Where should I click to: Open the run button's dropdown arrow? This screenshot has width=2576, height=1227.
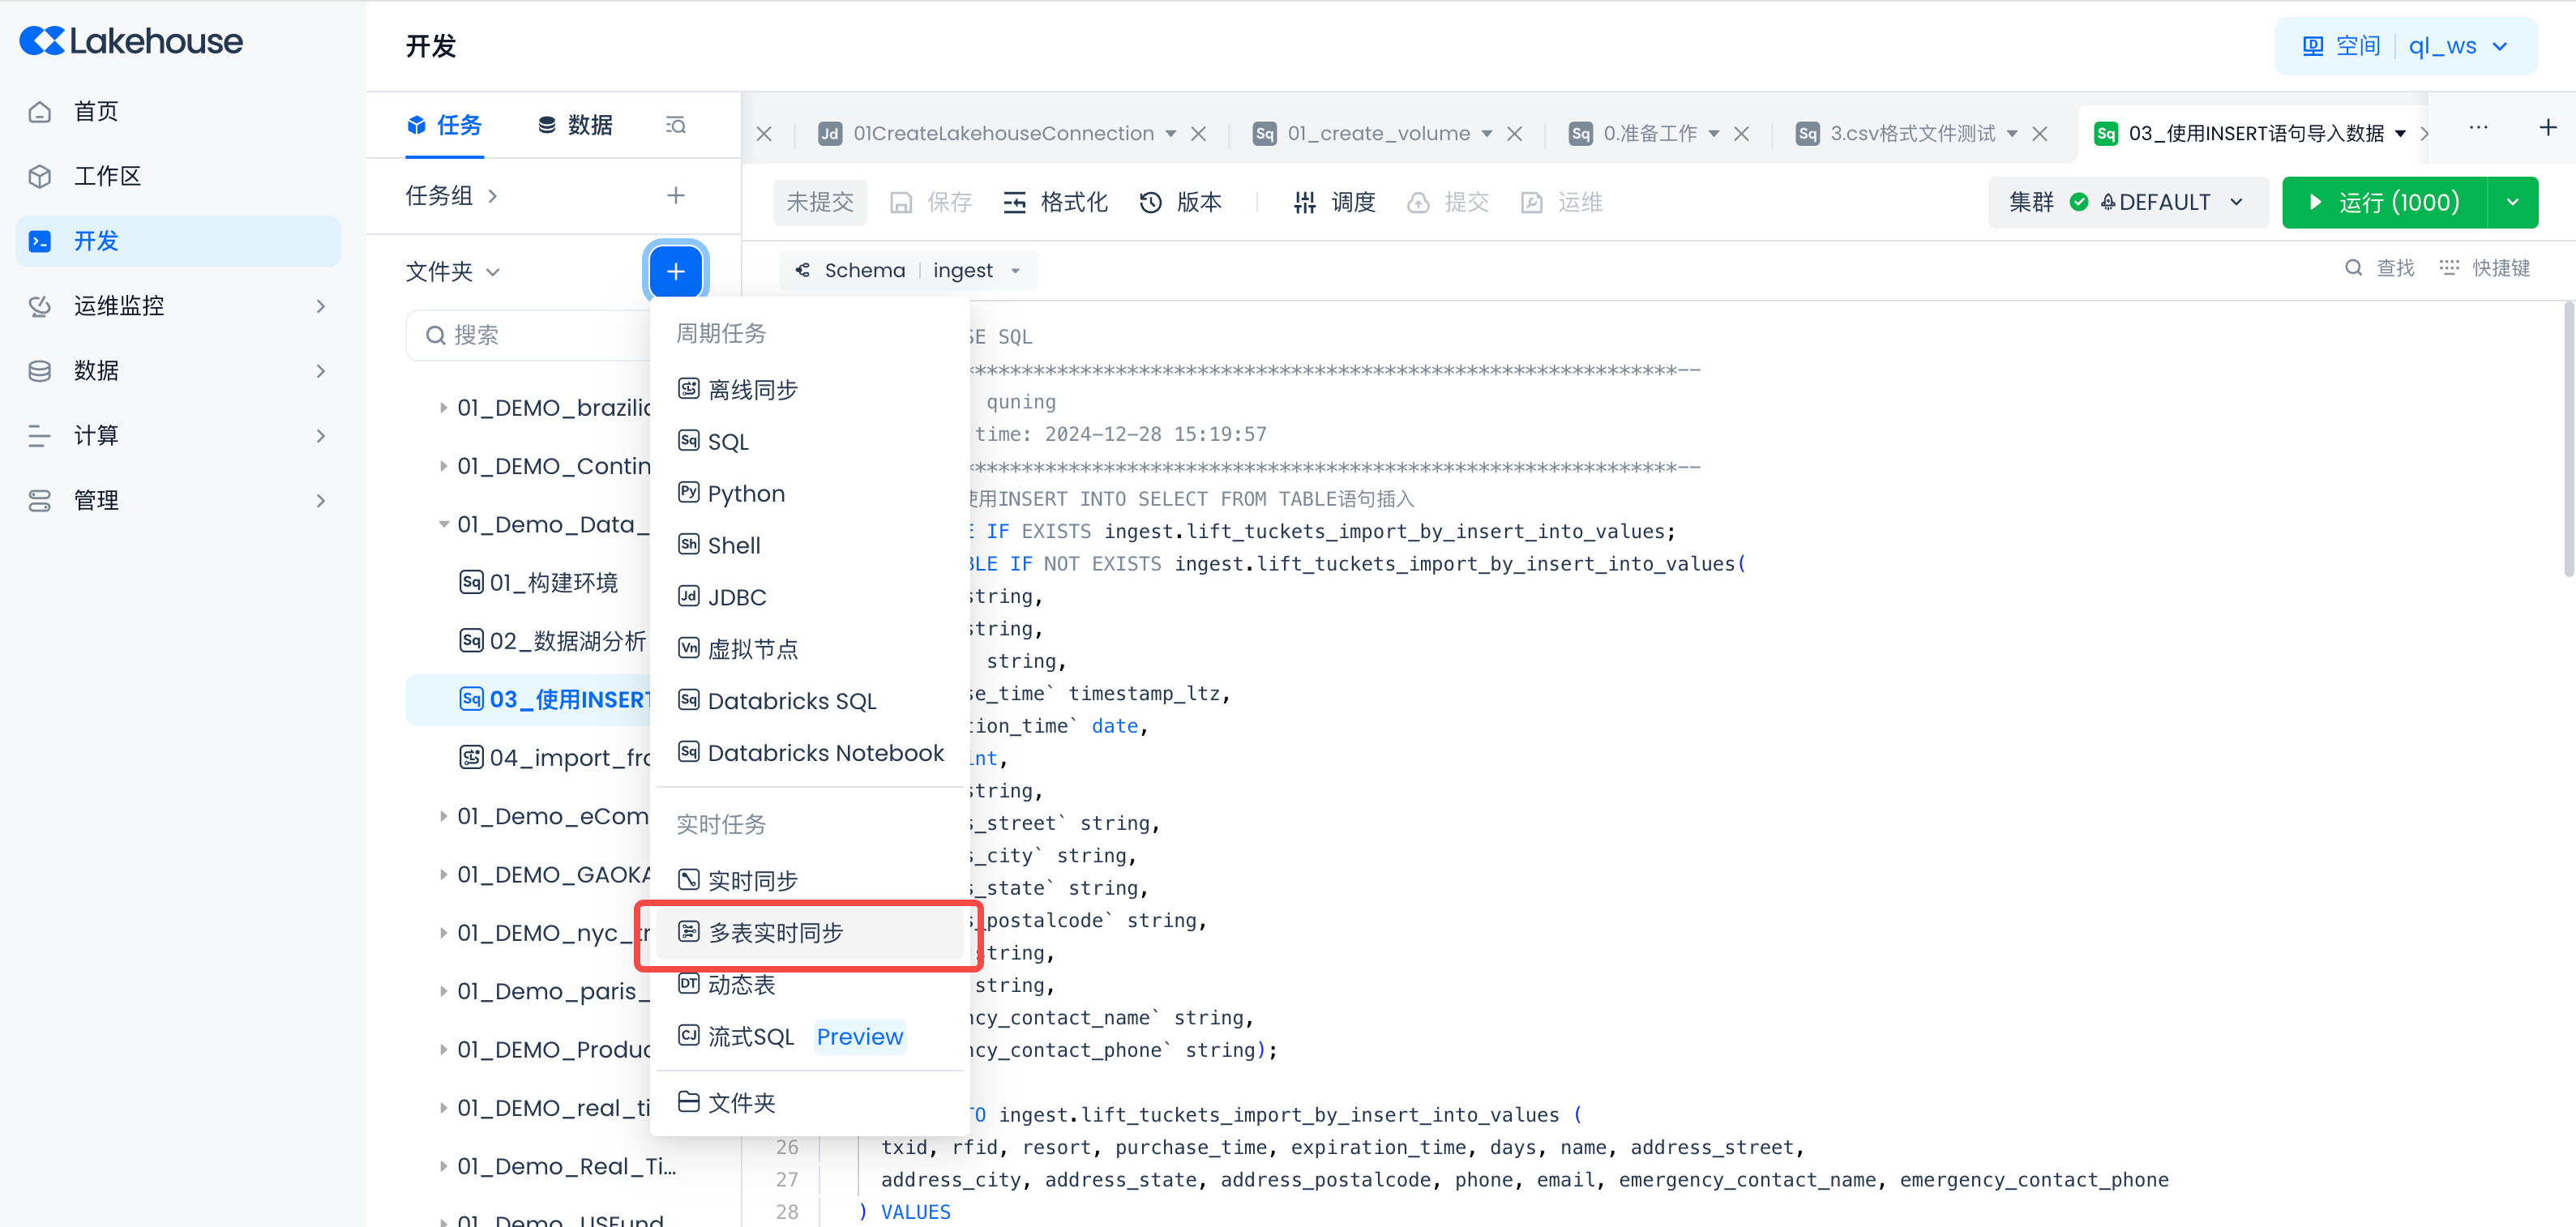click(2512, 203)
